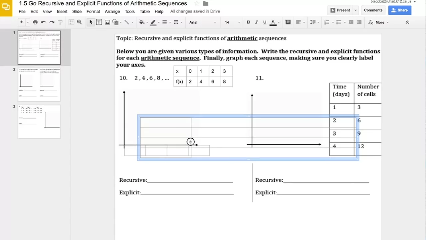Click the move to folder icon
The width and height of the screenshot is (426, 240).
click(x=206, y=3)
